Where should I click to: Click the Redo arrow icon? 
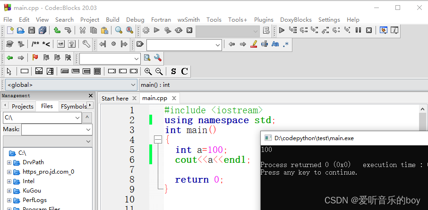tap(68, 30)
